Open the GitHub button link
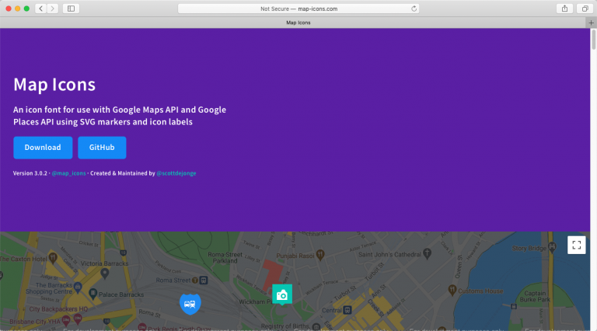Screen dimensions: 597x331 point(102,148)
